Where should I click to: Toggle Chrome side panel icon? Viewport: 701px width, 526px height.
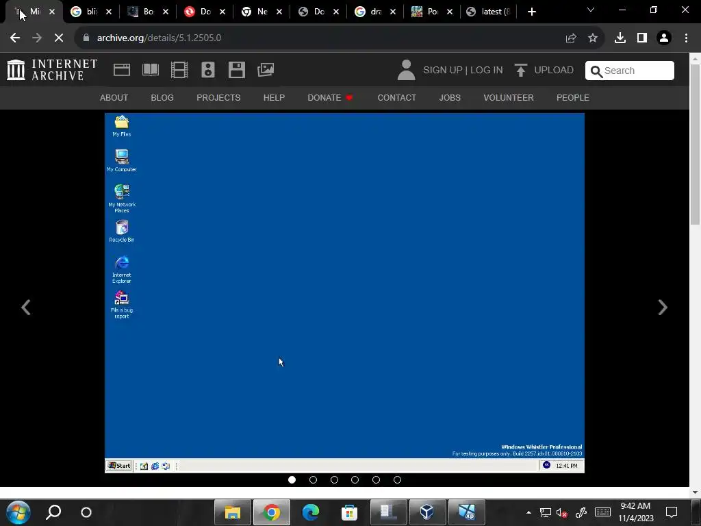pos(642,38)
